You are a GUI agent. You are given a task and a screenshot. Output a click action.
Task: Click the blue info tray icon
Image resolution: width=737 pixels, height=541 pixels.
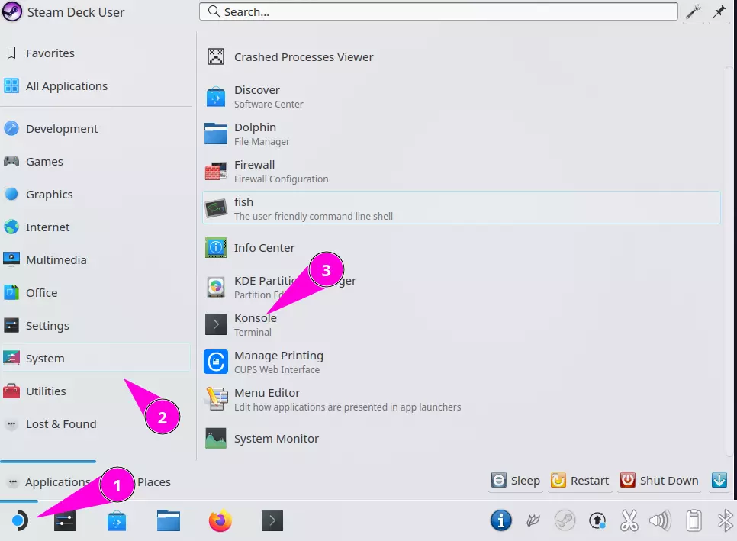point(501,520)
